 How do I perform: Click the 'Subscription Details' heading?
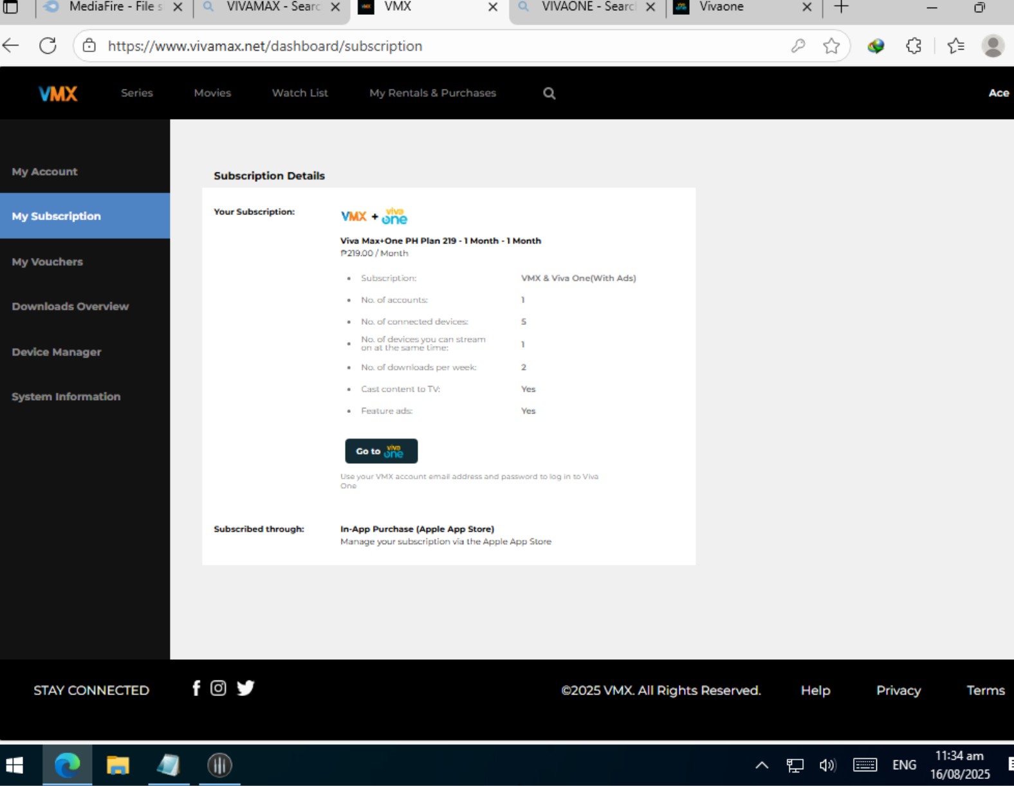click(x=269, y=176)
